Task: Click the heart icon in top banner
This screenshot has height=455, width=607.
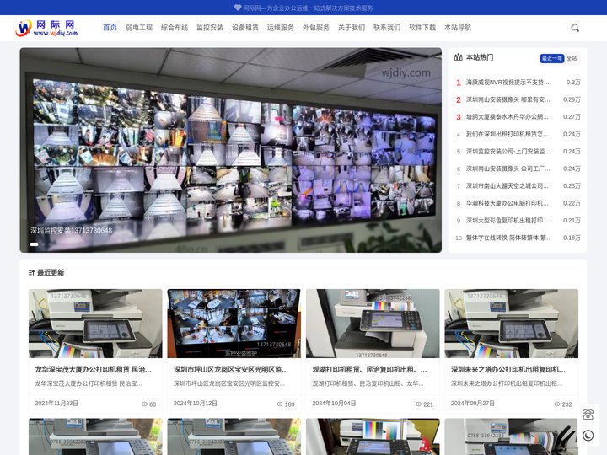Action: click(238, 8)
